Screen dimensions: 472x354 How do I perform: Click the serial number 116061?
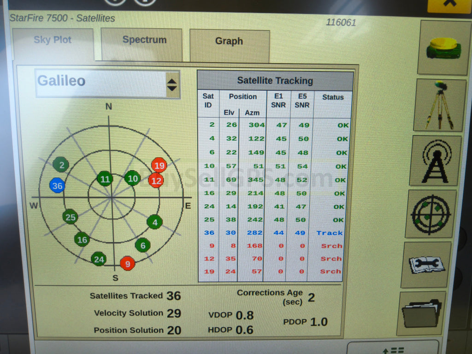pyautogui.click(x=341, y=22)
